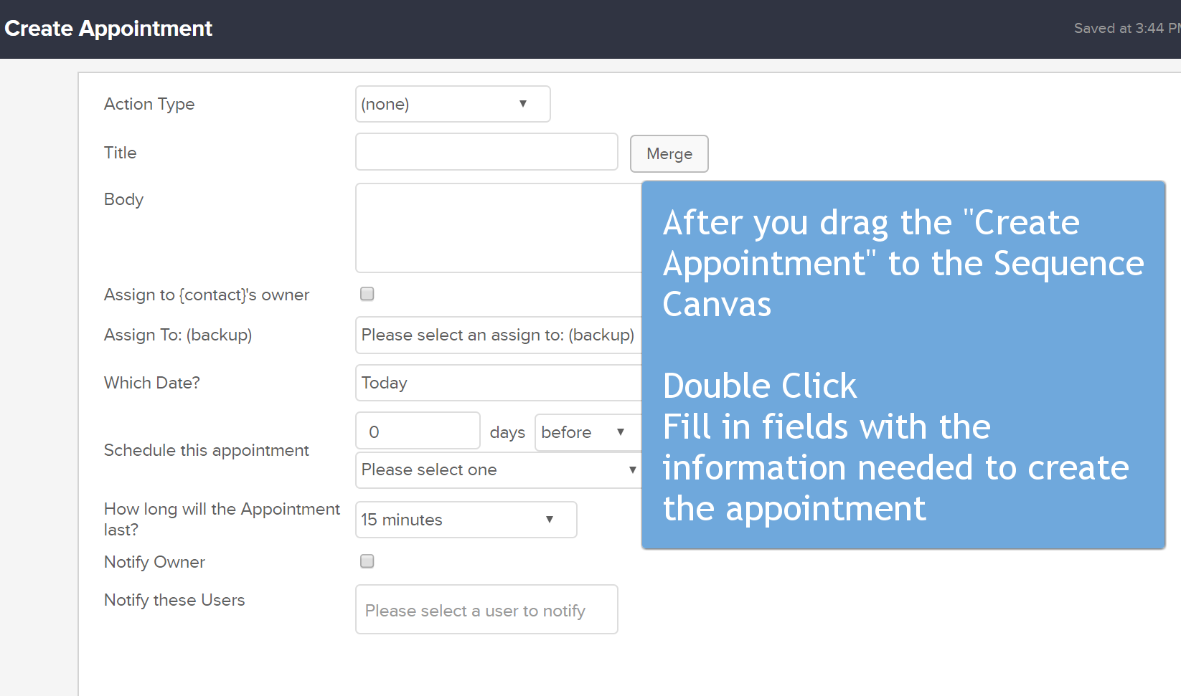This screenshot has width=1181, height=696.
Task: Expand the Please select one dropdown
Action: 499,469
